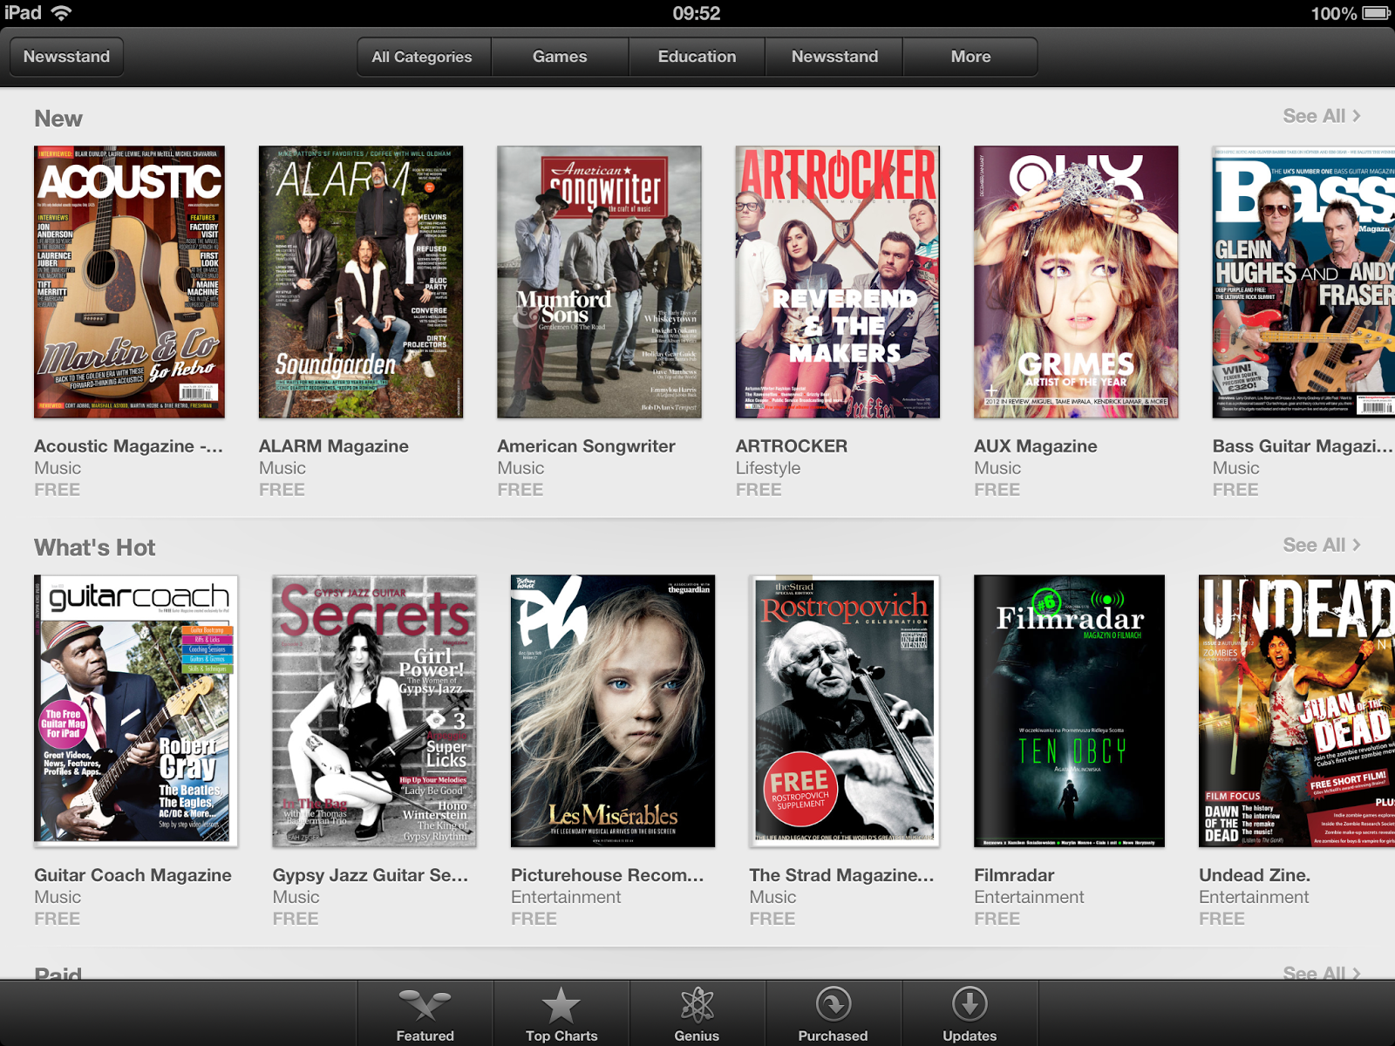
Task: Open Gypsy Jazz Guitar Secrets cover
Action: click(x=375, y=710)
